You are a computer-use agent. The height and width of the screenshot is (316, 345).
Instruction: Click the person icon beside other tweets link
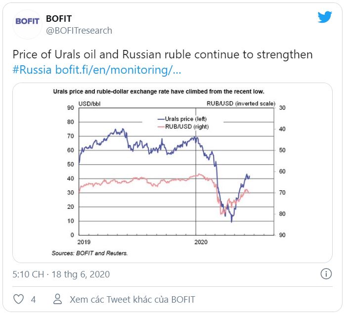tap(58, 299)
